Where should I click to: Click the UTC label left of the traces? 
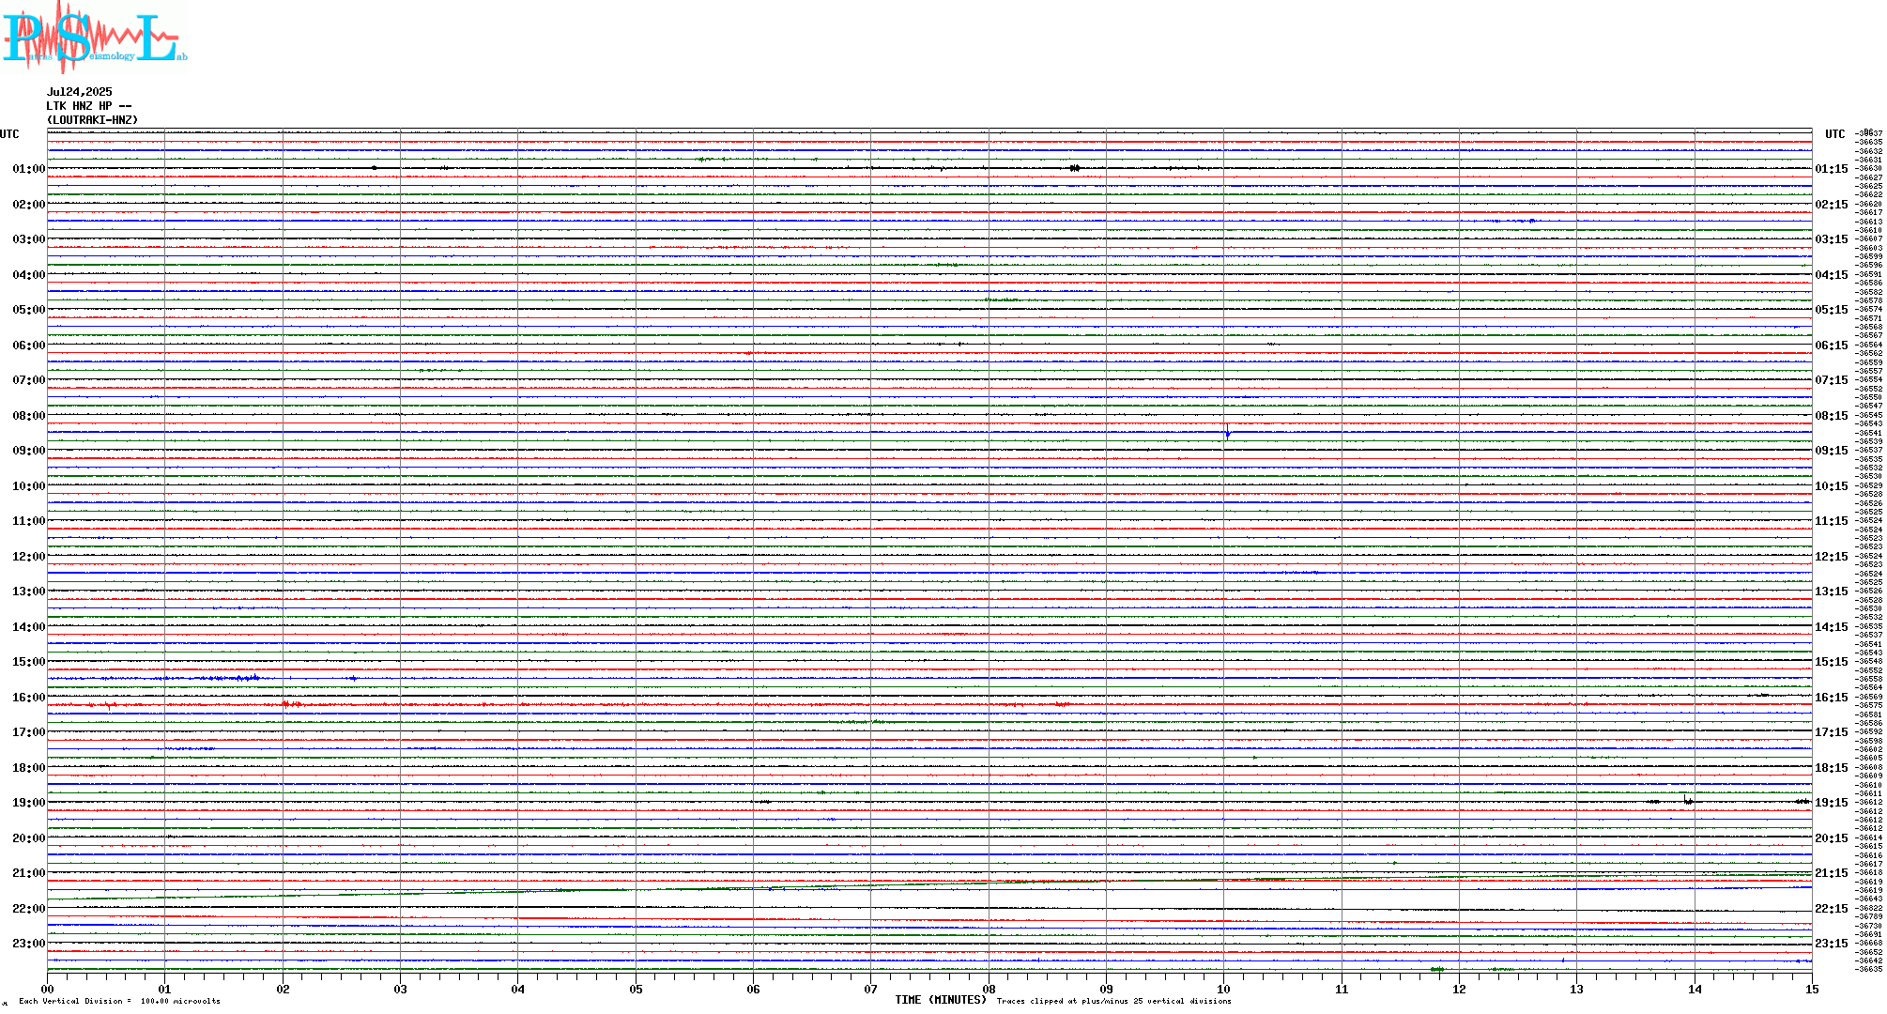coord(9,134)
